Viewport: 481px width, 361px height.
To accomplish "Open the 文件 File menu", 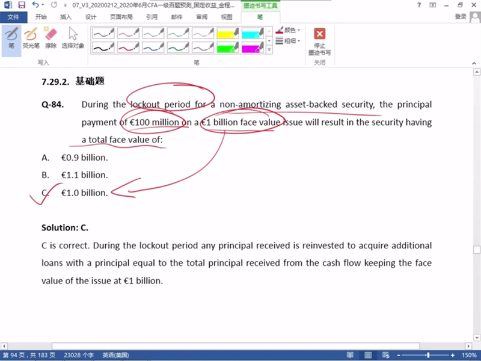I will click(13, 17).
